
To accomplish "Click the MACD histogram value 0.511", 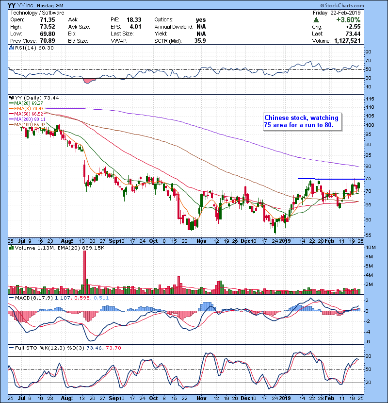I will click(101, 298).
